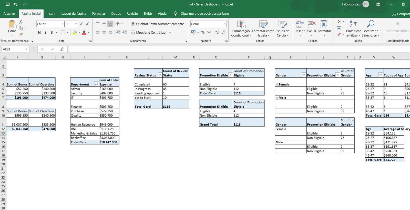
Task: Click the Select All corner triangle
Action: (4, 58)
